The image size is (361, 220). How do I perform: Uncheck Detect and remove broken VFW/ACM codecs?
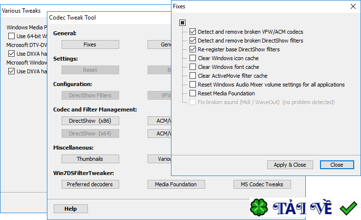[192, 32]
